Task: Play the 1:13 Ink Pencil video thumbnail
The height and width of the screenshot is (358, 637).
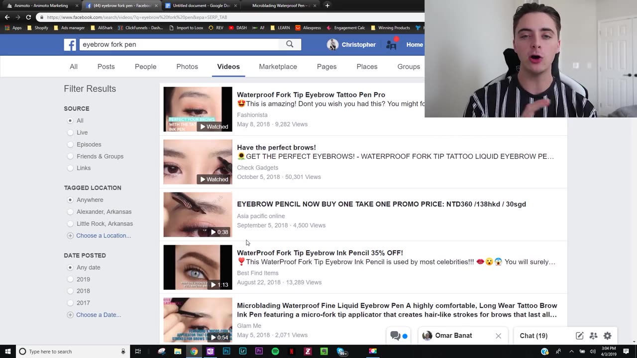Action: (x=198, y=268)
